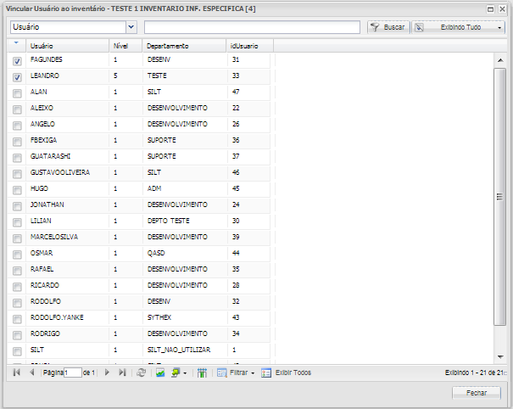The height and width of the screenshot is (409, 513).
Task: Click Exibir Todos
Action: pos(287,373)
